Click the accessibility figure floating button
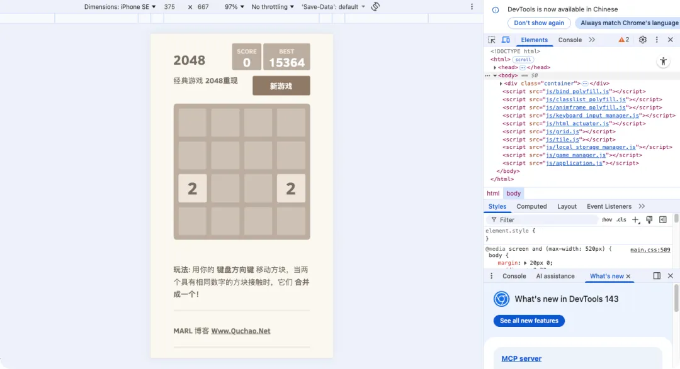Image resolution: width=680 pixels, height=369 pixels. point(663,62)
